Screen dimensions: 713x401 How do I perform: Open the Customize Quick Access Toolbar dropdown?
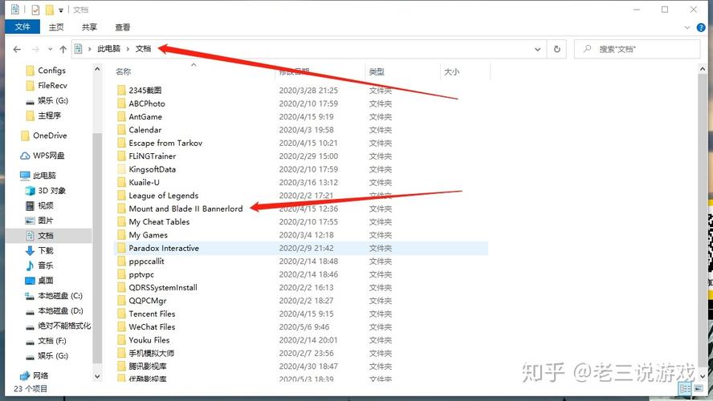[x=61, y=10]
